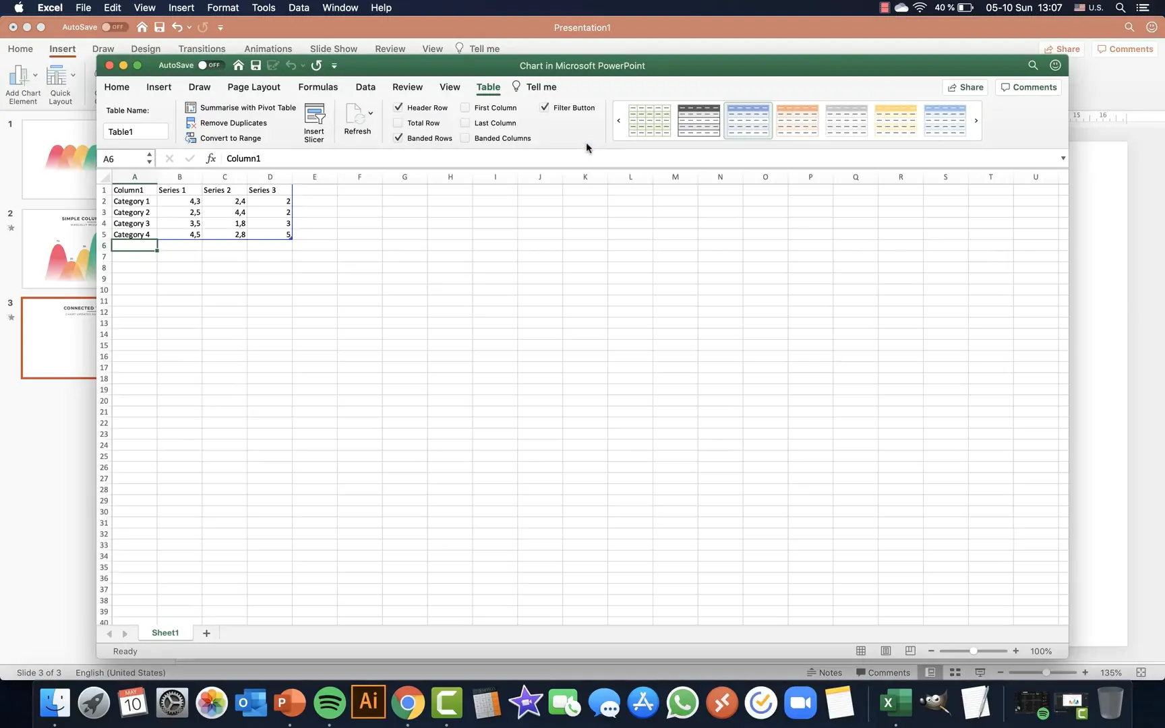This screenshot has width=1165, height=728.
Task: Click search magnifier in Excel window
Action: [x=1033, y=65]
